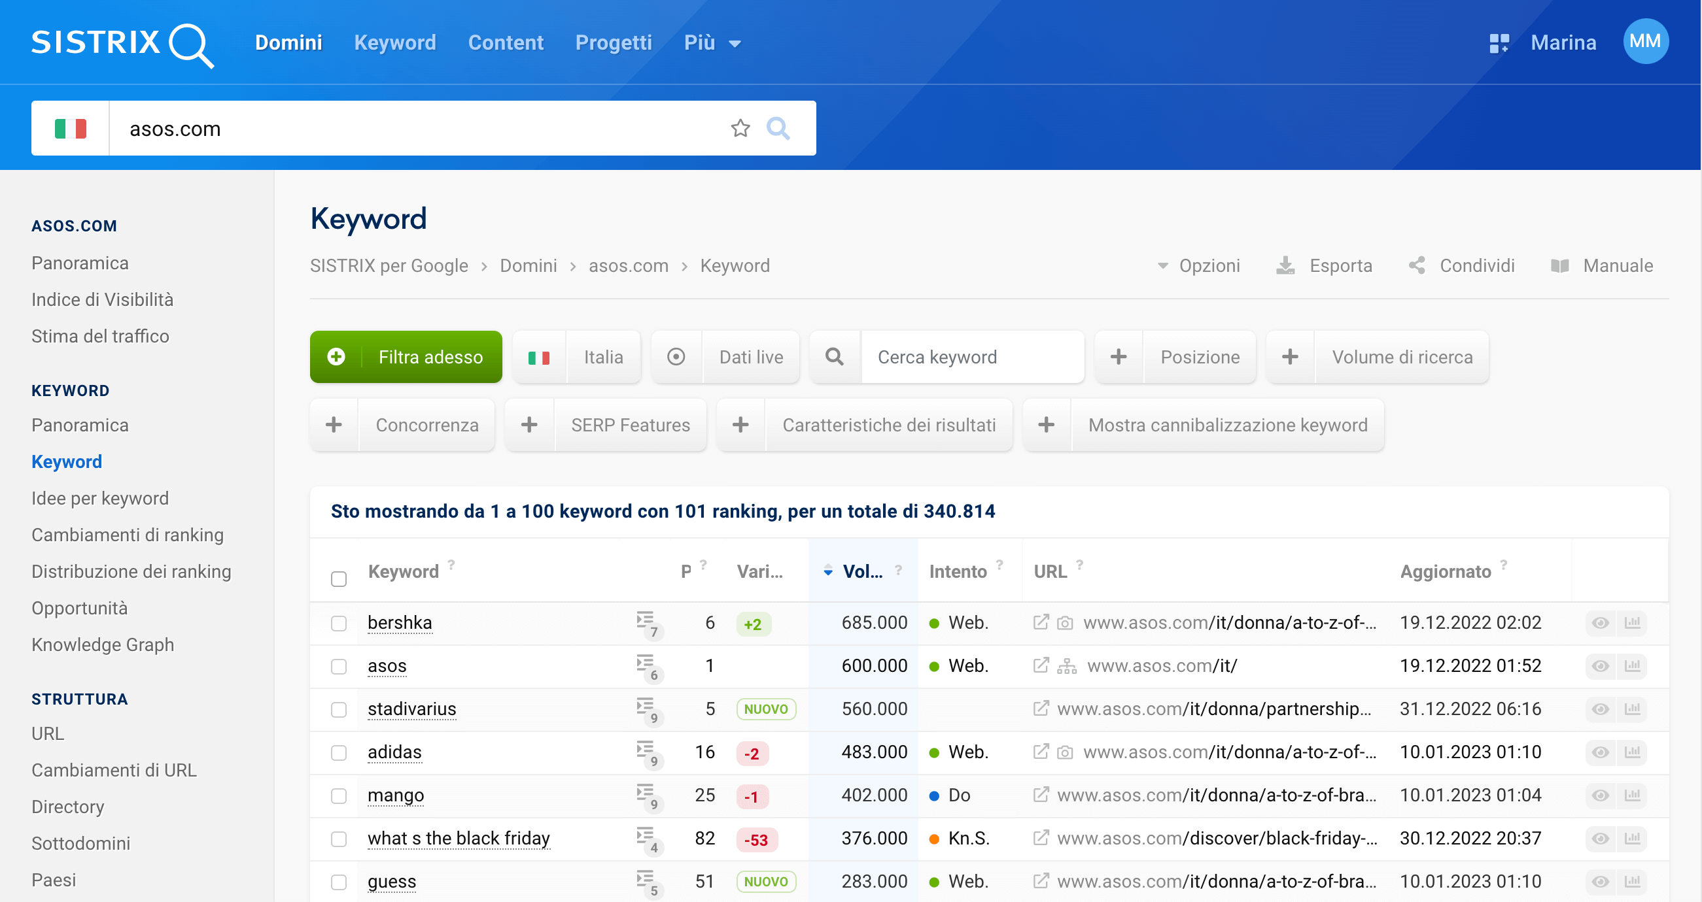
Task: Open the MM user avatar
Action: pyautogui.click(x=1645, y=42)
